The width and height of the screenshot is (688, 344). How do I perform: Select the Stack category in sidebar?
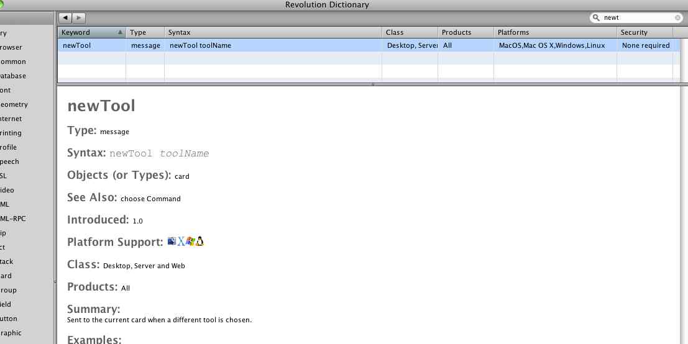tap(7, 261)
